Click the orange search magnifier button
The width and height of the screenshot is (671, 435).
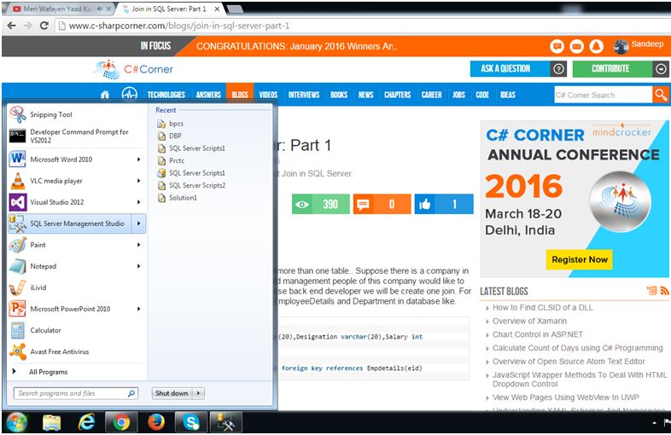660,95
